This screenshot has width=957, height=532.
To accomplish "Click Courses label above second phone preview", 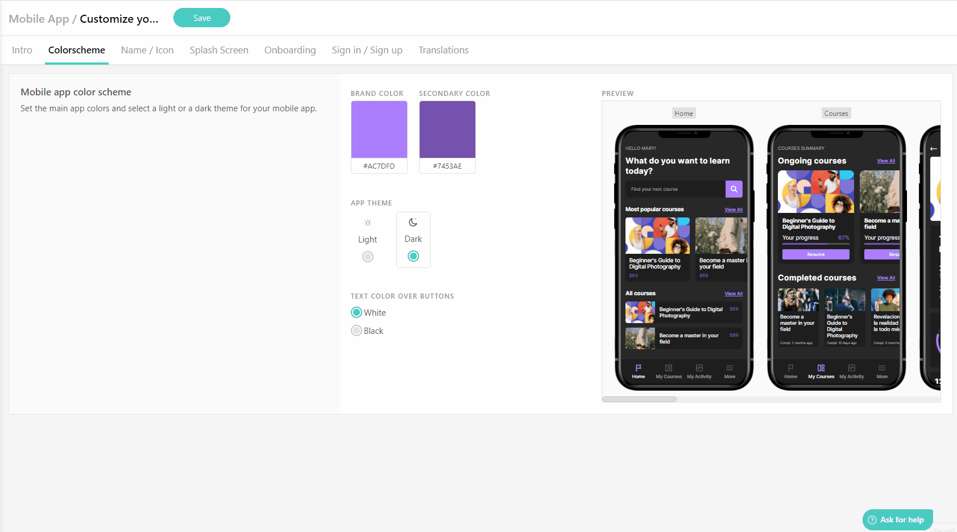I will click(836, 114).
